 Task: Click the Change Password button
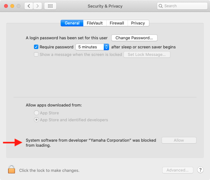(134, 38)
